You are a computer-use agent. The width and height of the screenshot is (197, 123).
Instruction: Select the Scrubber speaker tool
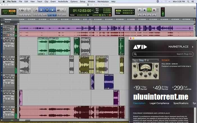[x=58, y=10]
